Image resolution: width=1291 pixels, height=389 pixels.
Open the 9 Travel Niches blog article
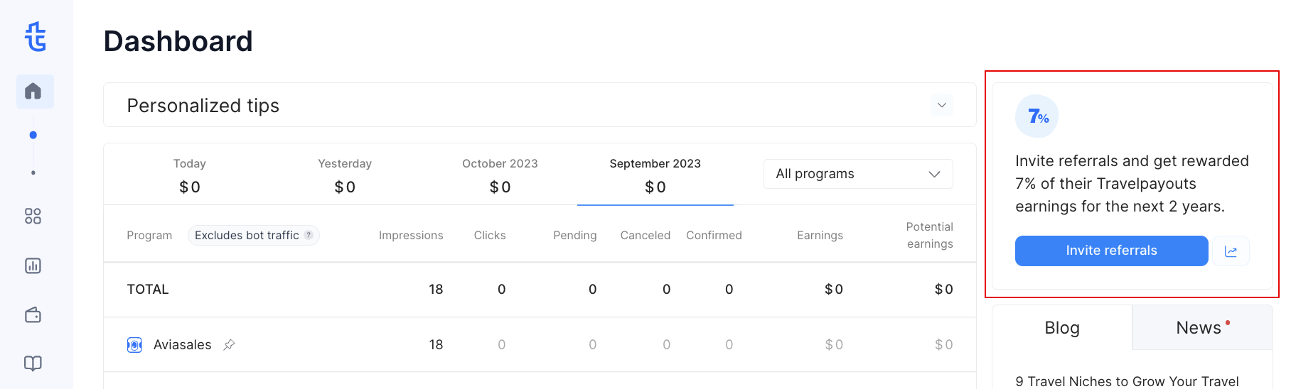click(x=1127, y=381)
